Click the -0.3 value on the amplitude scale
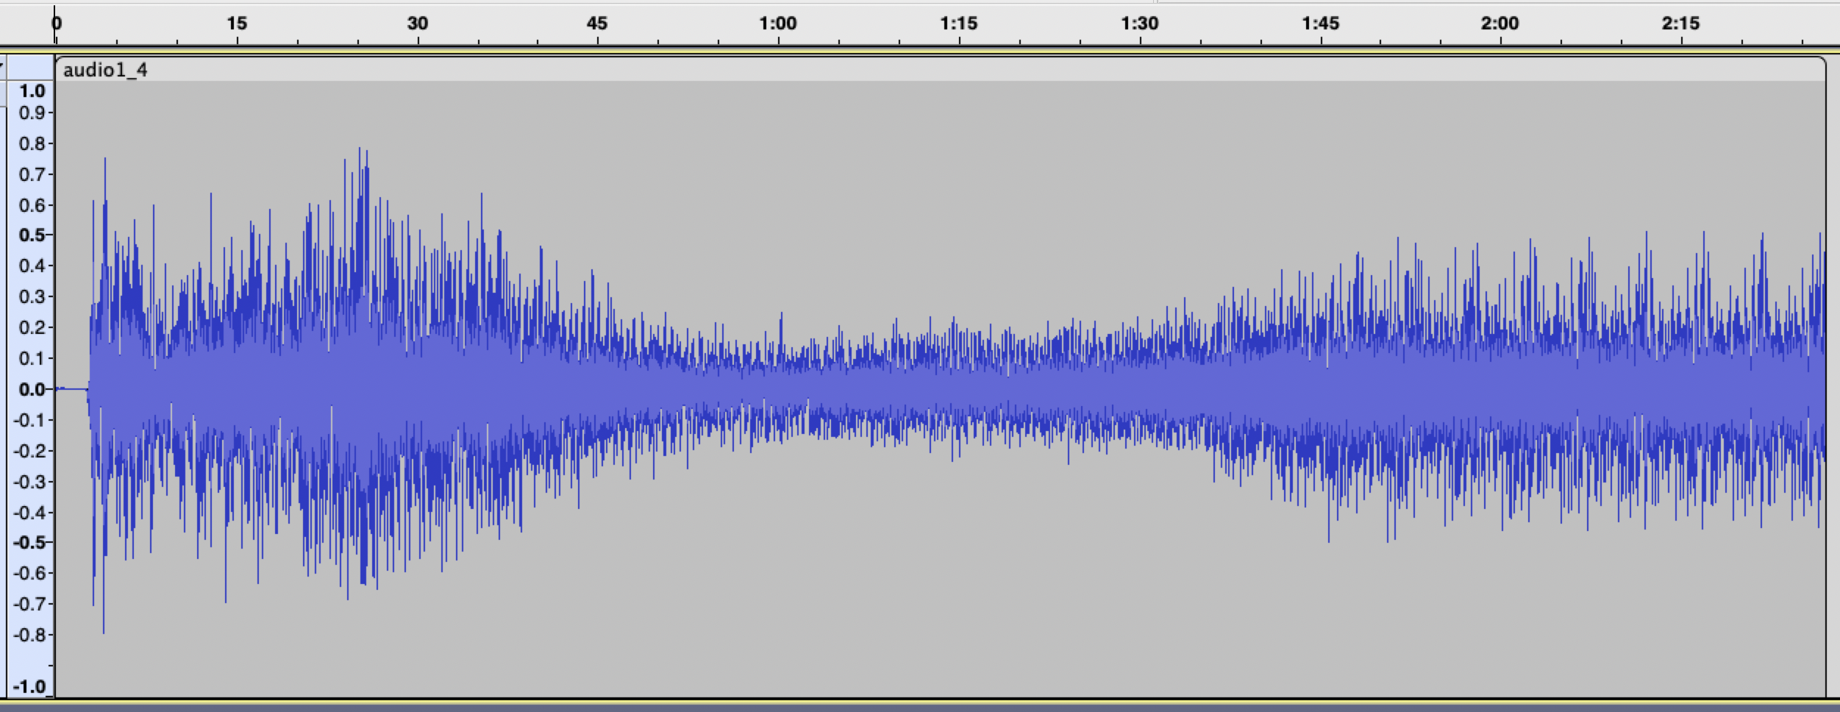 point(30,482)
